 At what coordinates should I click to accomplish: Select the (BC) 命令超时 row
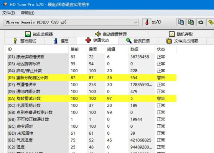tap(92, 126)
